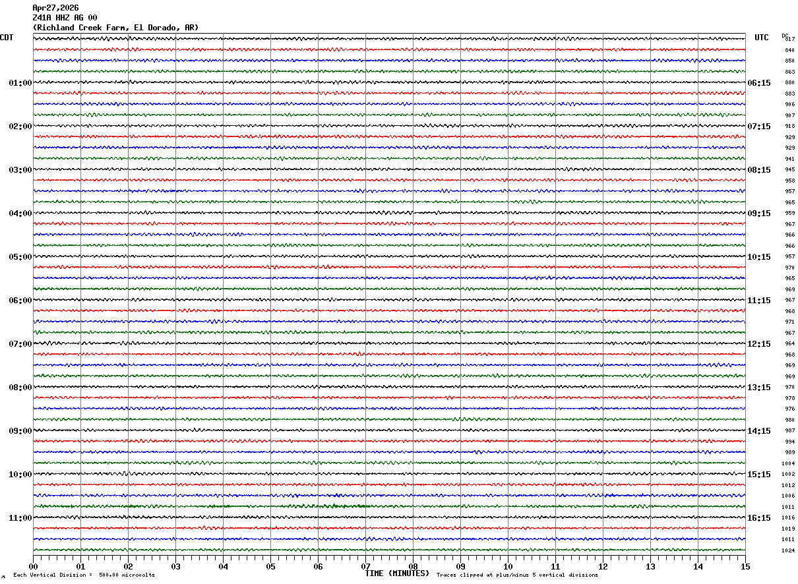Viewport: 798px width, 584px height.
Task: Click minute 00 on the time axis
Action: (x=33, y=566)
